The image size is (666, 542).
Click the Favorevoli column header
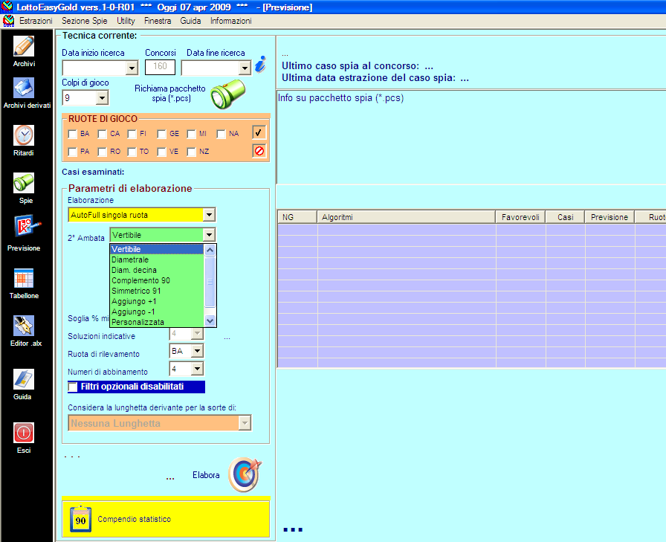tap(521, 217)
